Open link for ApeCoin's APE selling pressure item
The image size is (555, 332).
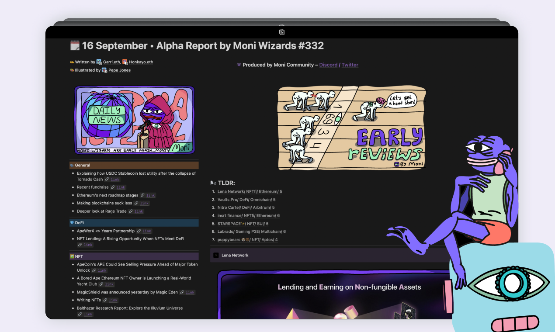(x=99, y=270)
